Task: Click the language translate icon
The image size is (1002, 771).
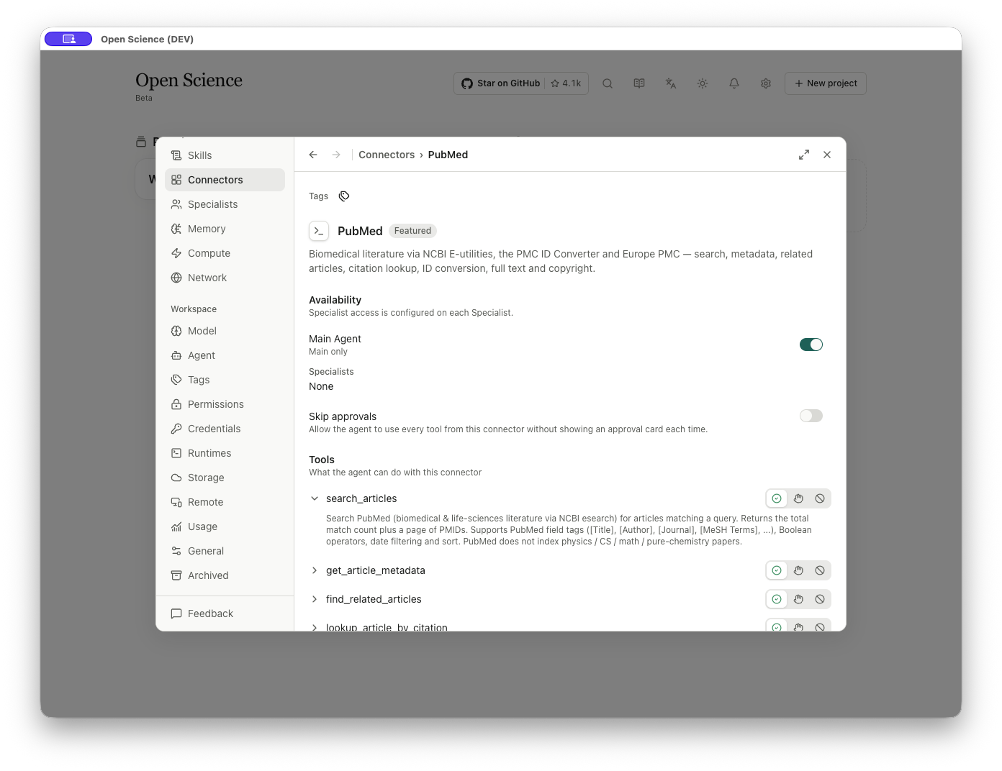Action: [671, 83]
